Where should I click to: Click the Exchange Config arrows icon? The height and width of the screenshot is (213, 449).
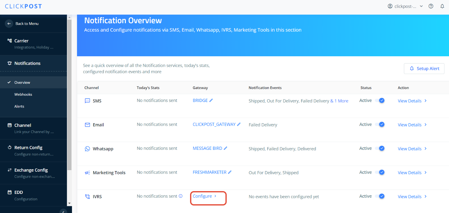coord(9,170)
